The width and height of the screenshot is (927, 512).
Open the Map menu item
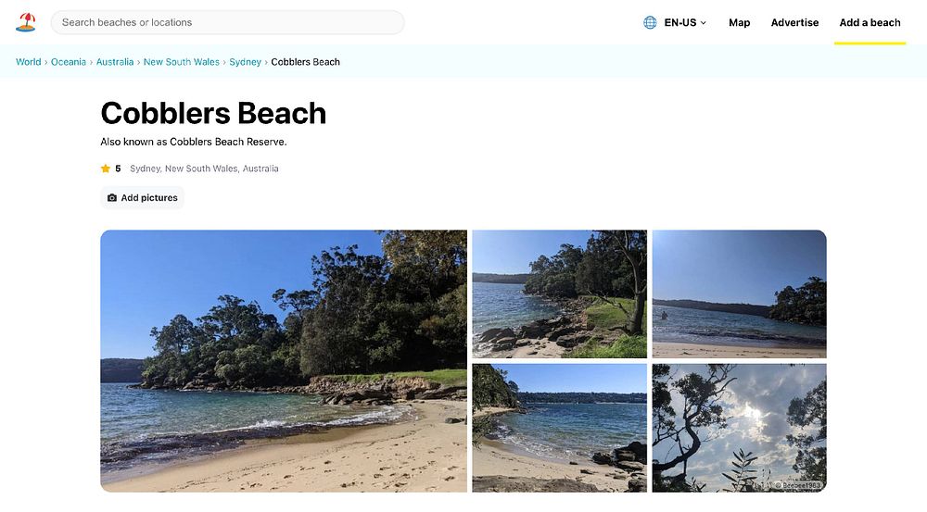pyautogui.click(x=739, y=22)
